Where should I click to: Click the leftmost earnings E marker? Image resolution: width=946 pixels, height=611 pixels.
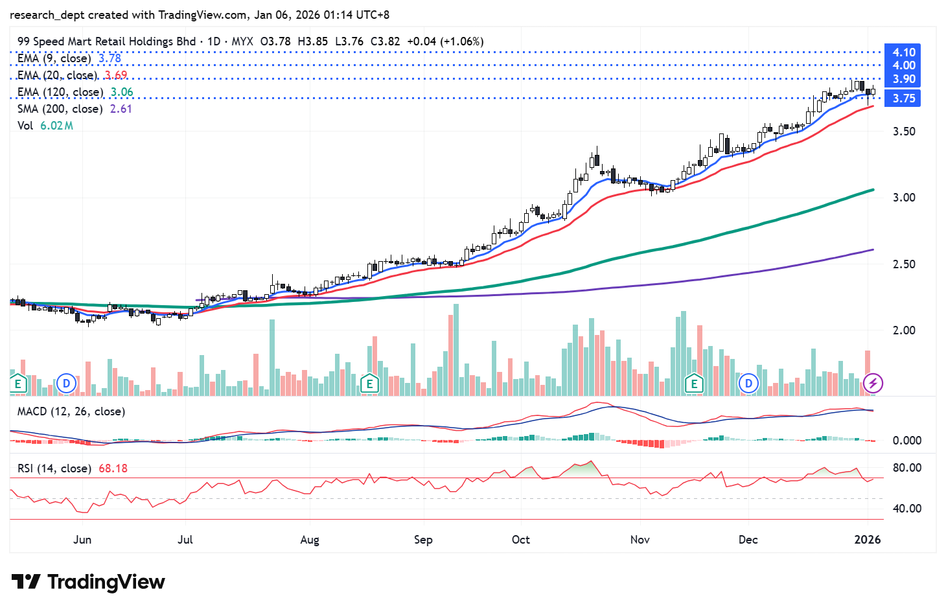(x=18, y=384)
